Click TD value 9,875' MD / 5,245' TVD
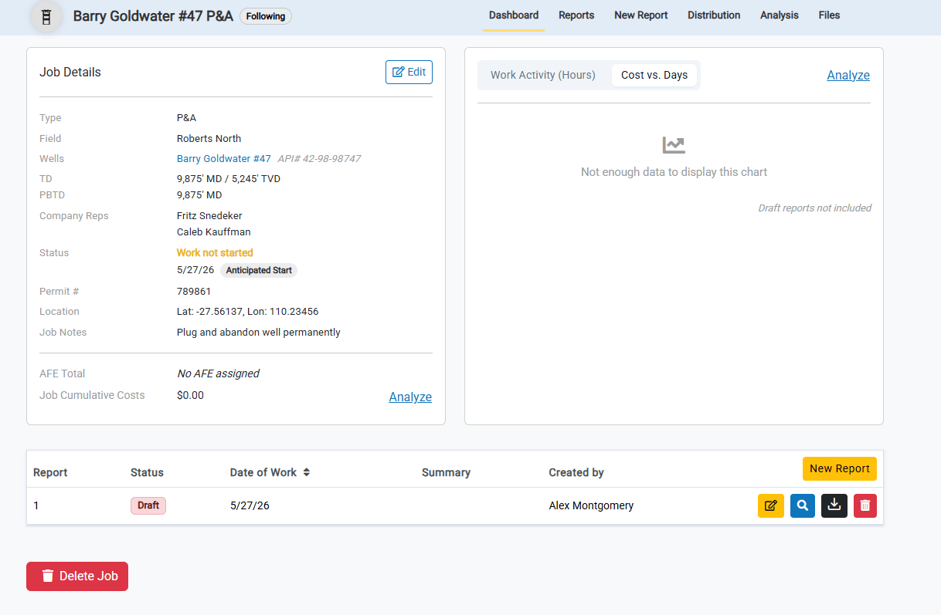This screenshot has height=615, width=941. tap(229, 179)
